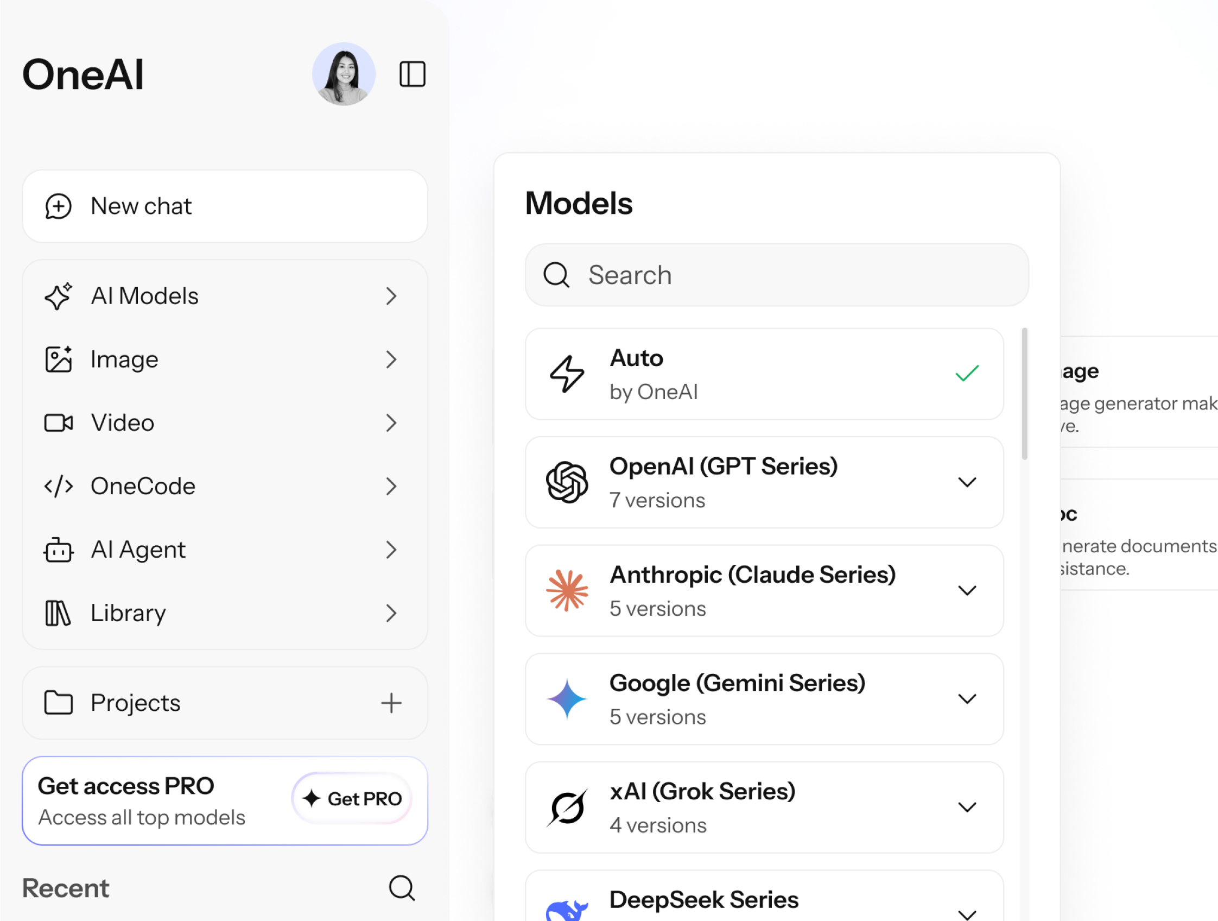This screenshot has width=1218, height=921.
Task: Click the Anthropic starburst logo icon
Action: click(567, 590)
